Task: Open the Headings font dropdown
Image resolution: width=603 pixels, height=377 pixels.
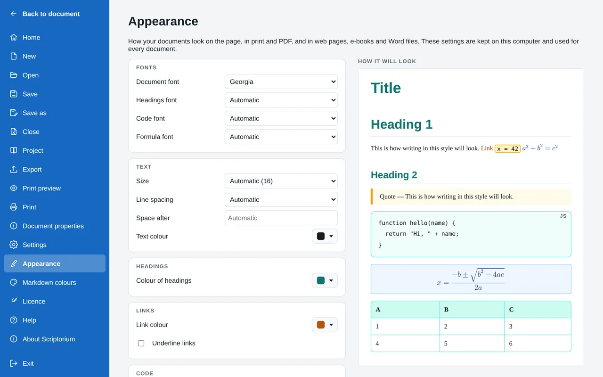Action: pyautogui.click(x=281, y=100)
